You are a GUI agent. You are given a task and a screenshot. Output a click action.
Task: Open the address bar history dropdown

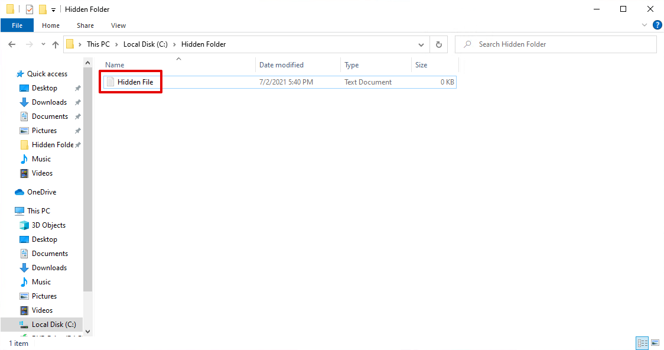click(421, 44)
